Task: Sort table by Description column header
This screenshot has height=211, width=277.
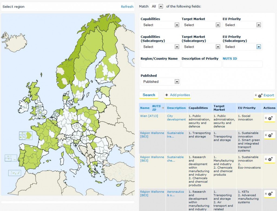Action: coord(176,108)
